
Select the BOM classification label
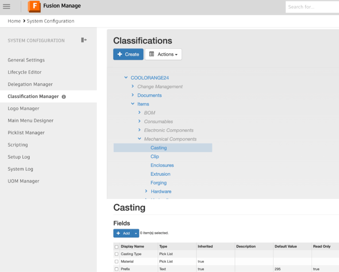coord(150,113)
